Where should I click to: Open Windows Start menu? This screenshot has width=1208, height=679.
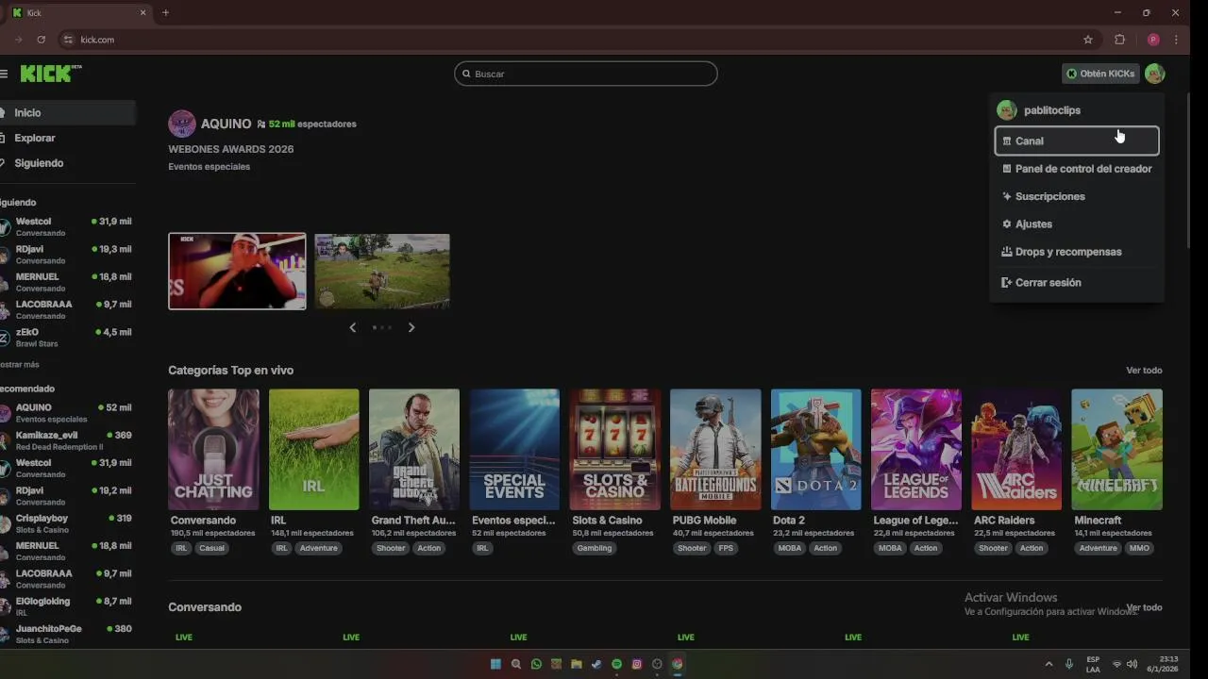[x=495, y=664]
